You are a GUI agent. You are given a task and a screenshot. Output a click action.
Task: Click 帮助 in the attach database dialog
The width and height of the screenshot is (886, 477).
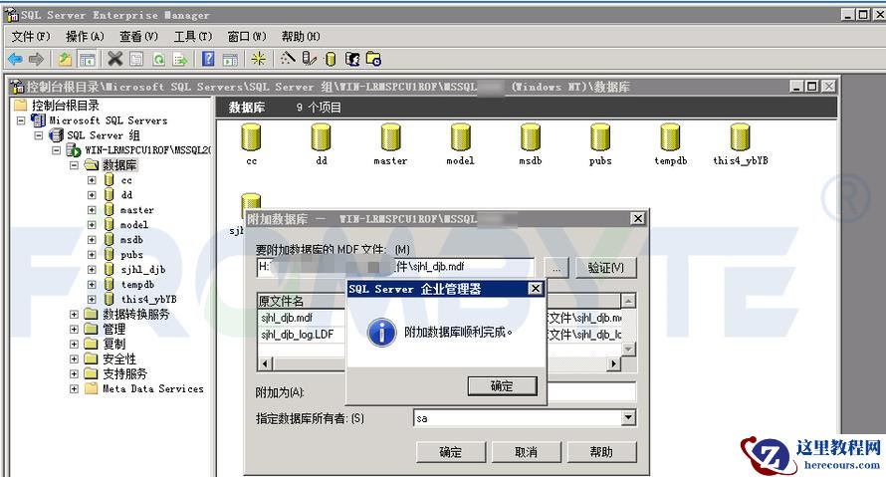click(601, 452)
